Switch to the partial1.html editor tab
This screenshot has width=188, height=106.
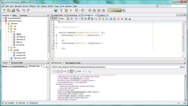pyautogui.click(x=58, y=15)
